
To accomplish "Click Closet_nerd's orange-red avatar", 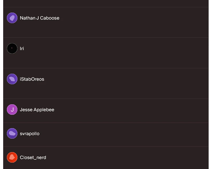I will pos(12,157).
